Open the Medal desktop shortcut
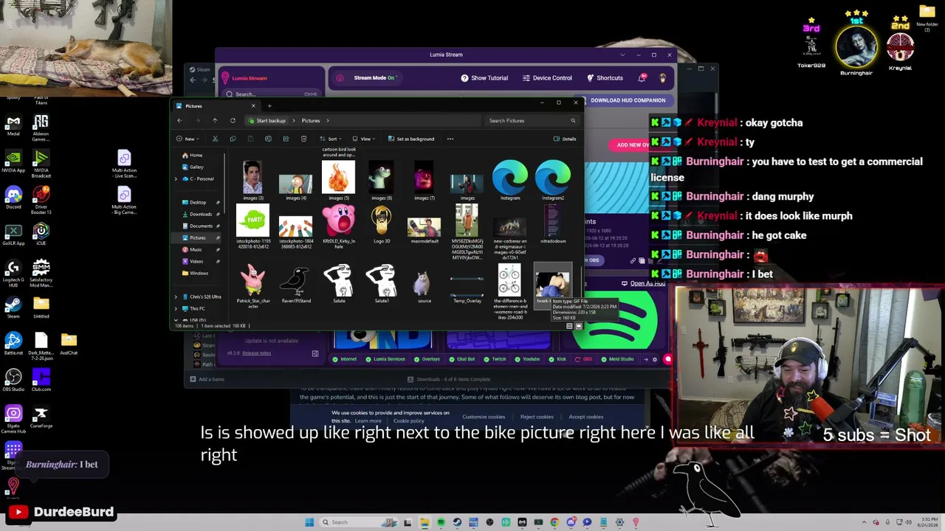 click(x=13, y=124)
